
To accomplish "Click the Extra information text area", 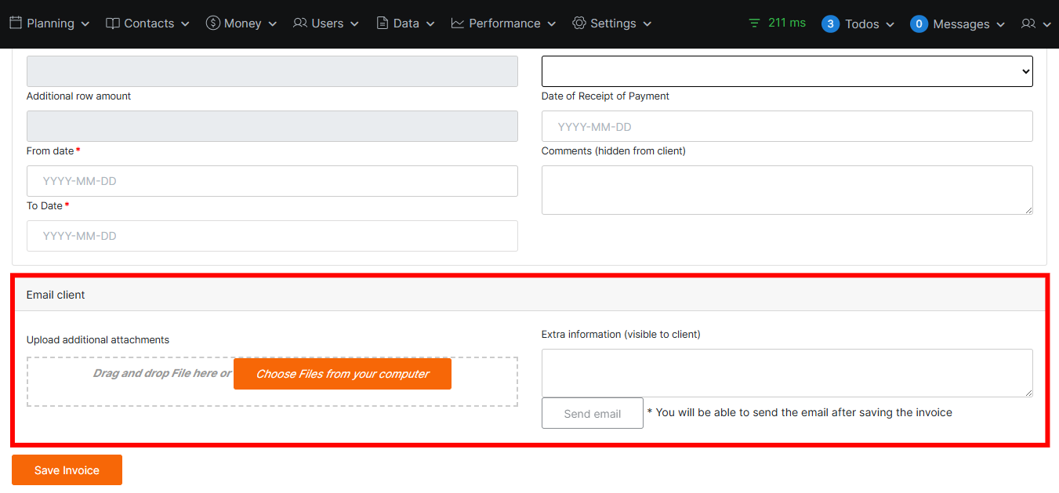I will click(x=786, y=373).
